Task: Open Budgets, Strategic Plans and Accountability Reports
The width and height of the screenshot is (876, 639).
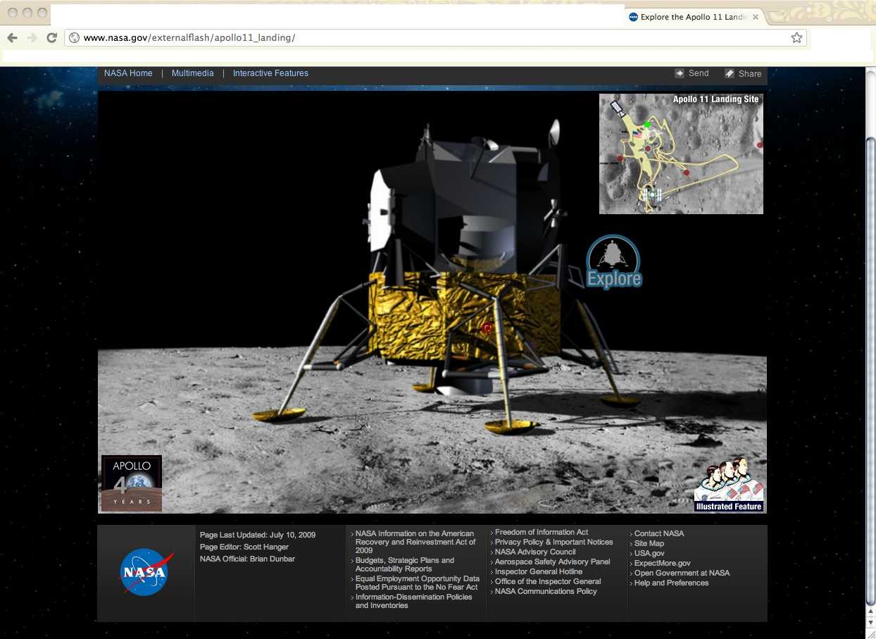Action: (405, 564)
